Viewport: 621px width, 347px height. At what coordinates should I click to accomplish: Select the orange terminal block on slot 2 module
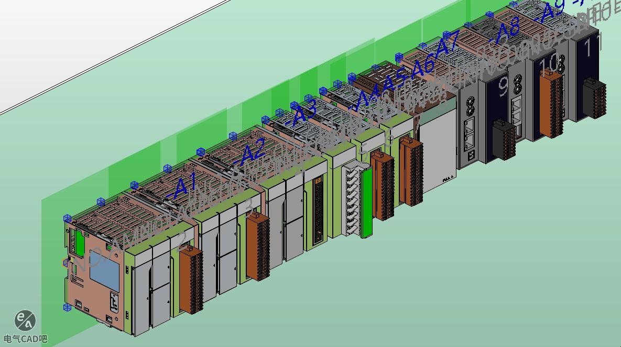pyautogui.click(x=191, y=279)
